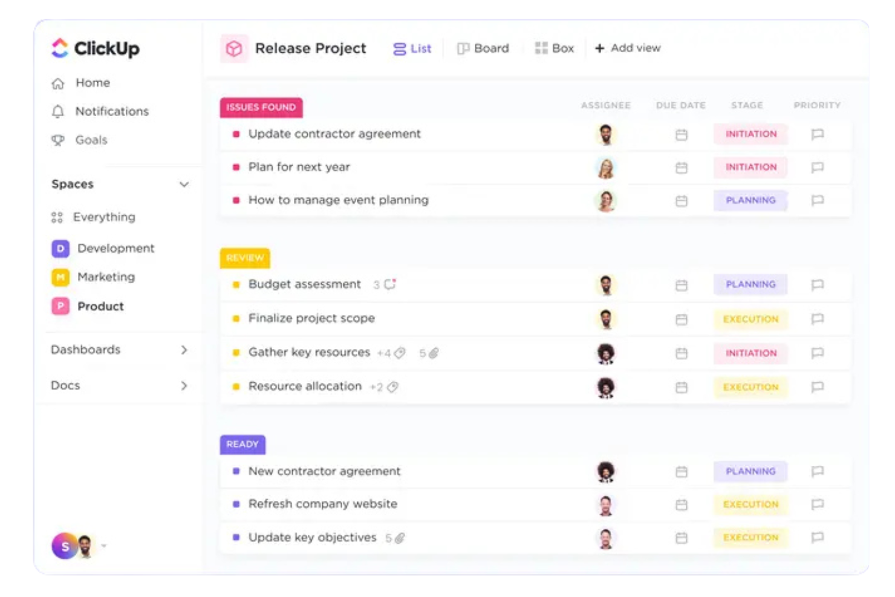Open task Plan for next year
Viewport: 895px width, 597px height.
299,167
